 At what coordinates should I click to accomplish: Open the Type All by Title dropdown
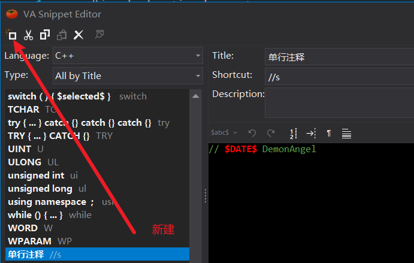pos(128,75)
